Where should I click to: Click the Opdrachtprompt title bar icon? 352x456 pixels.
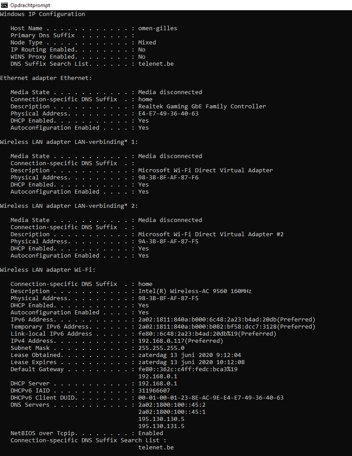click(4, 5)
